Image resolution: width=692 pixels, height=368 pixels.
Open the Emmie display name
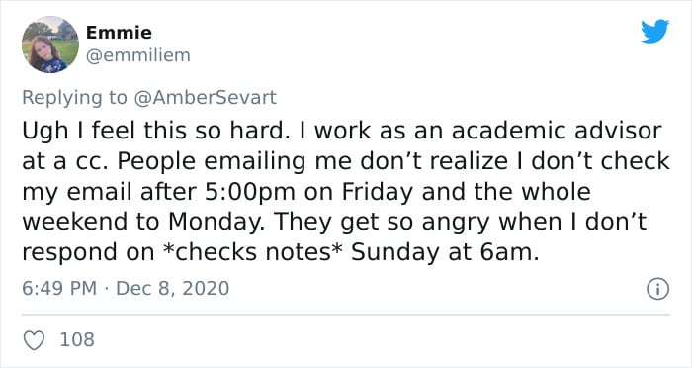coord(119,33)
